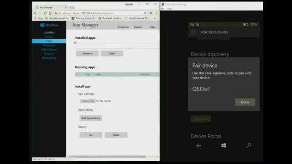Open the Directory Listing bookmark

click(83, 18)
